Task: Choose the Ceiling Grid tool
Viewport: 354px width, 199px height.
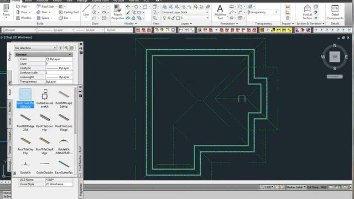Action: 69,12
